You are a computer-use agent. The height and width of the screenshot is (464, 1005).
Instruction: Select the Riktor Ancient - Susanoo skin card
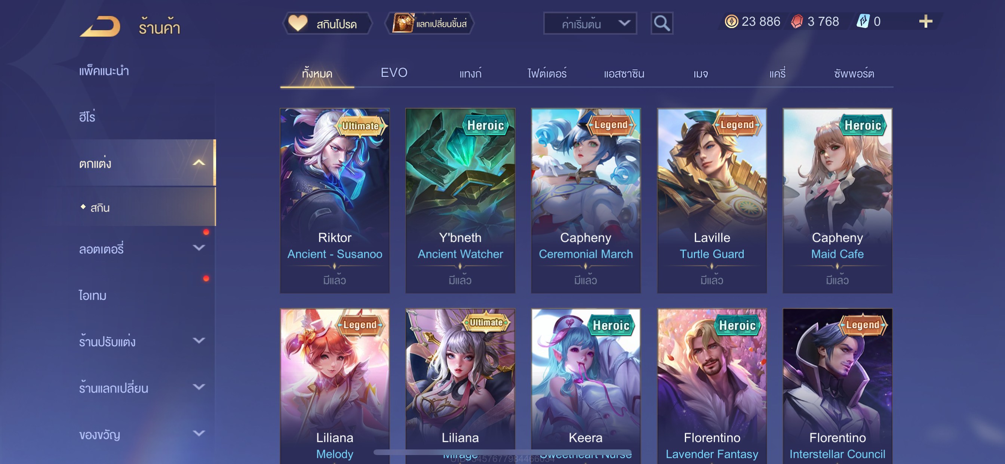coord(335,200)
